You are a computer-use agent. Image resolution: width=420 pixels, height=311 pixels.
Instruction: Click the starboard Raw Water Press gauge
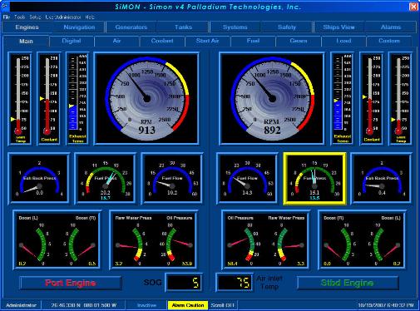pos(289,240)
